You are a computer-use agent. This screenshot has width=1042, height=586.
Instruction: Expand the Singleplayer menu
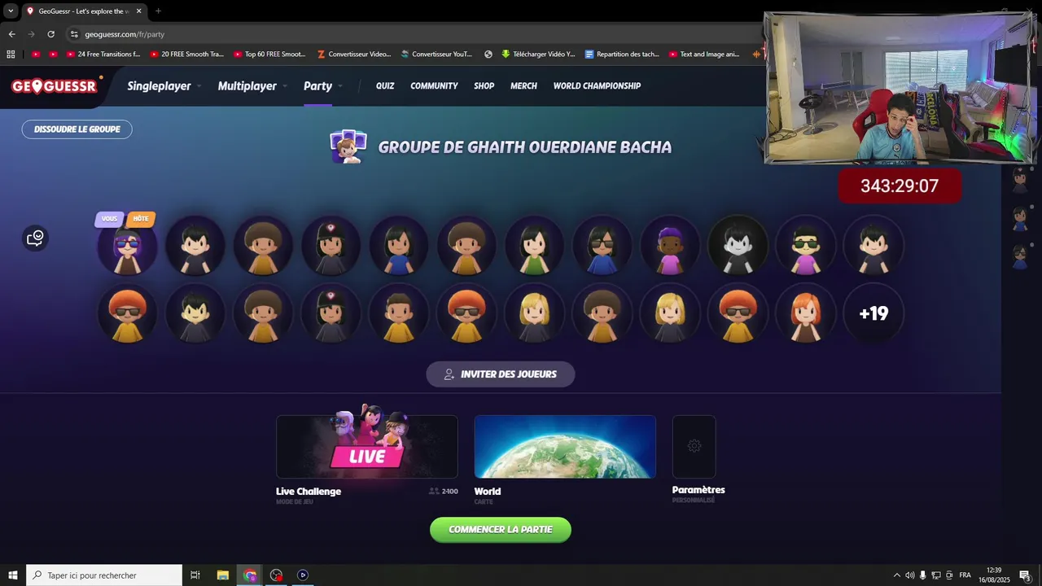(x=164, y=85)
